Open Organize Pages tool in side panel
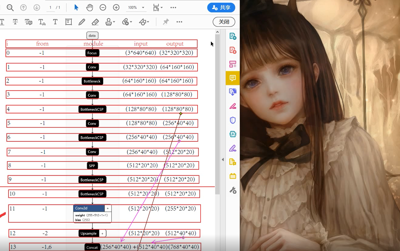Screen dimensions: 400x251 tap(233, 64)
